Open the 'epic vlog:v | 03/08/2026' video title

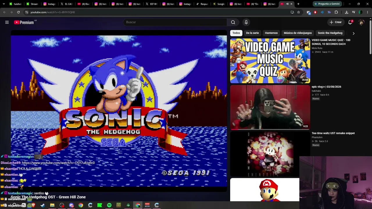click(x=326, y=87)
